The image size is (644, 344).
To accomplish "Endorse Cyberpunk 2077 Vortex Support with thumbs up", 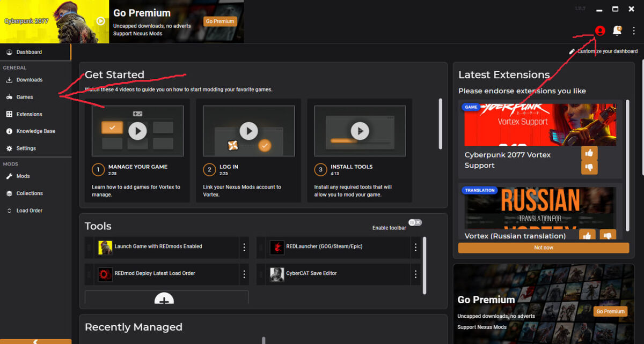I will [589, 153].
